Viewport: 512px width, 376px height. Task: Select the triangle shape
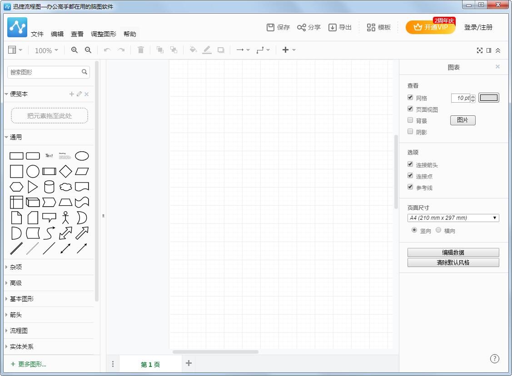pyautogui.click(x=32, y=187)
